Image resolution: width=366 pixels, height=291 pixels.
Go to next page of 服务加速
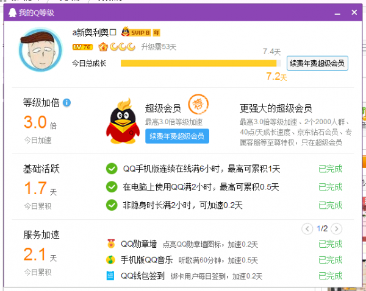[x=336, y=229]
